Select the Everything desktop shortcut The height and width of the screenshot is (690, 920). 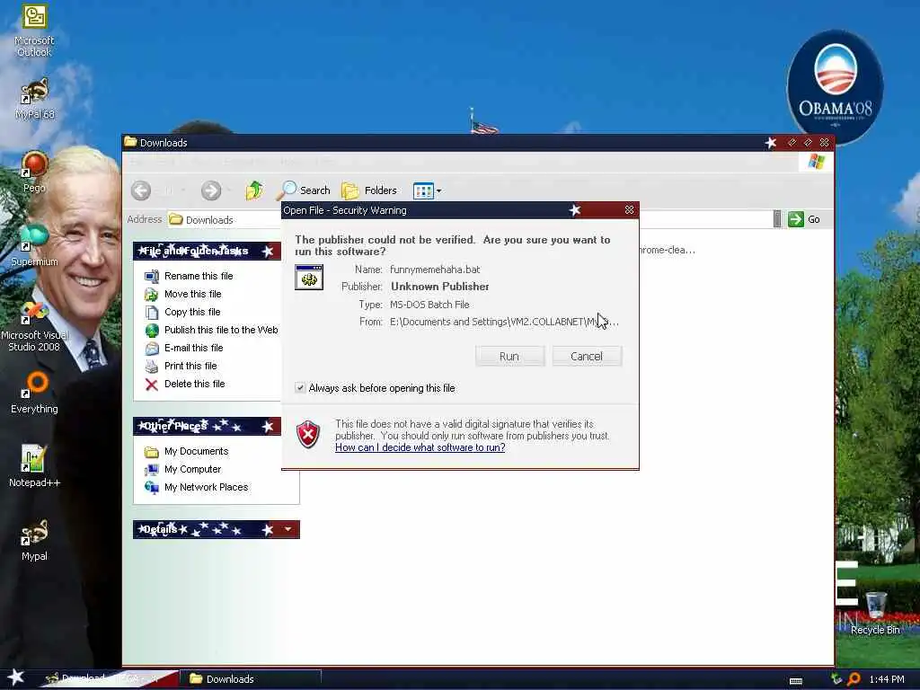[x=34, y=394]
